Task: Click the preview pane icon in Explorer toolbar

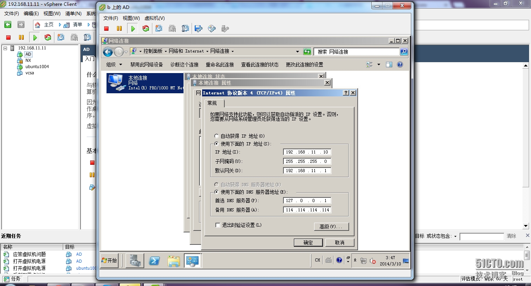Action: [389, 65]
